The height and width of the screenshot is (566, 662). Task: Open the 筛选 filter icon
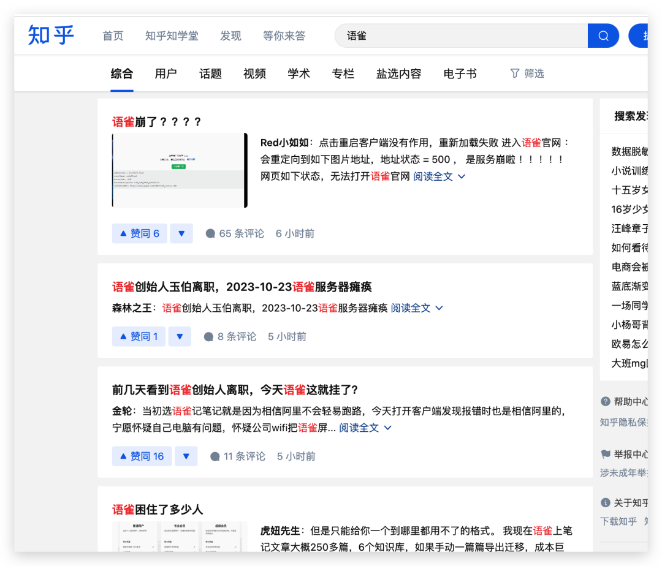tap(515, 74)
